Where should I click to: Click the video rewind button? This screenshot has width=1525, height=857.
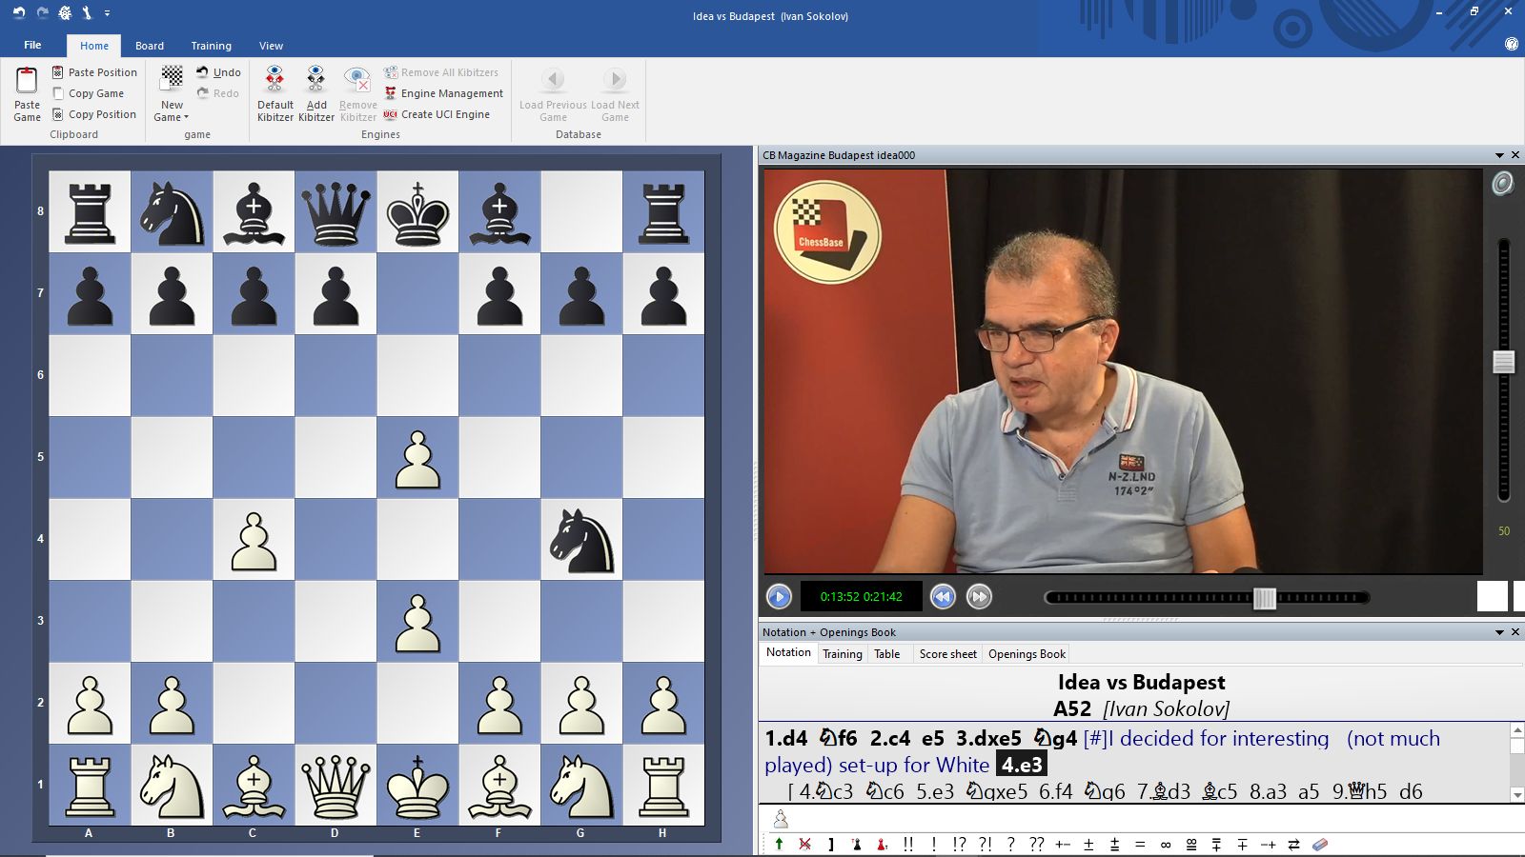943,597
